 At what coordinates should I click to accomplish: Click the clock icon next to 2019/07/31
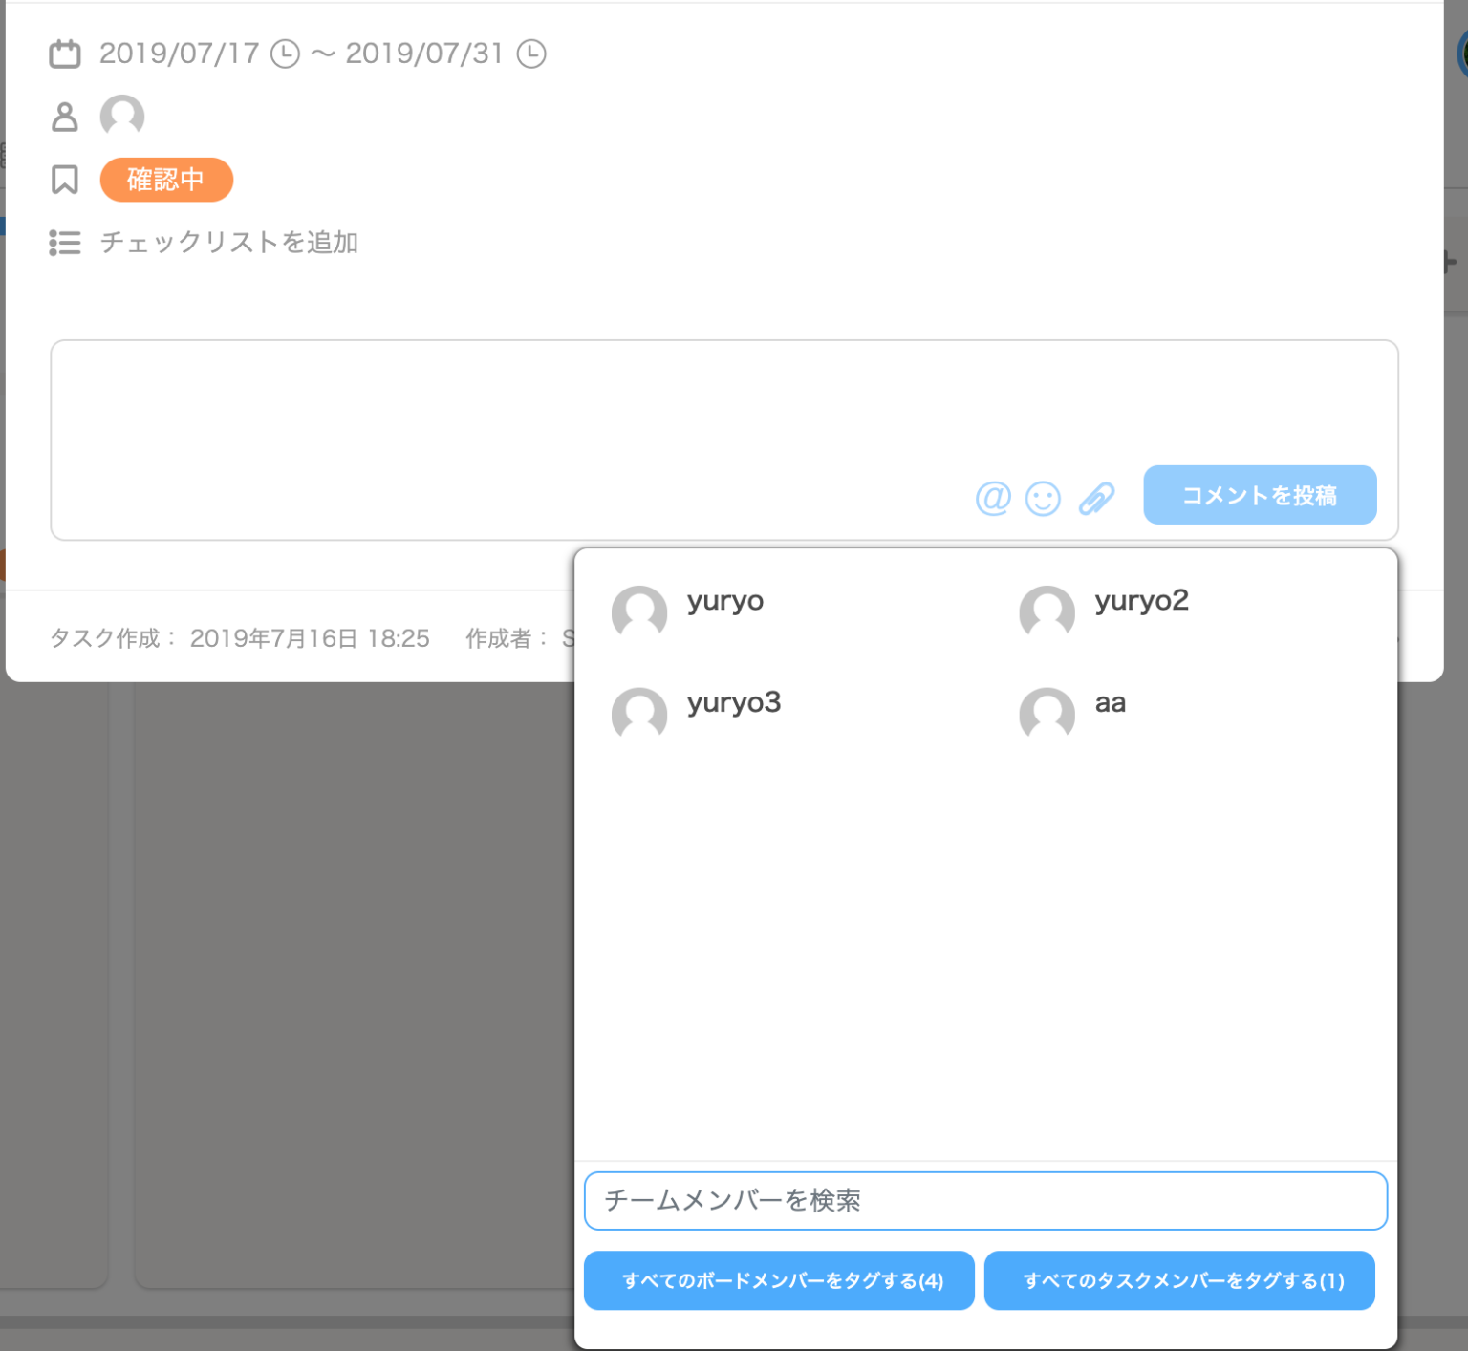click(533, 54)
